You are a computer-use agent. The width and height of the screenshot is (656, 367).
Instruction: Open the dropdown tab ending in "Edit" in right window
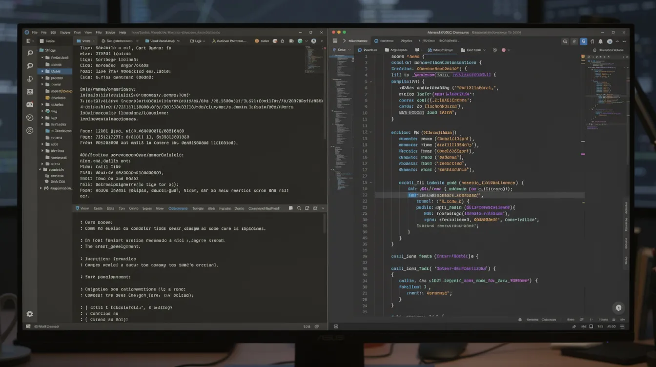473,50
